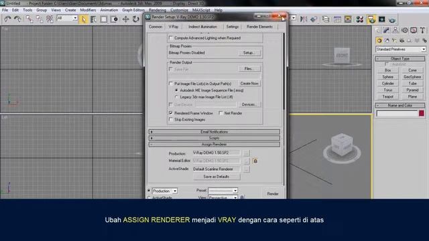Select the Lights category icon
This screenshot has height=241, width=429.
pos(394,41)
